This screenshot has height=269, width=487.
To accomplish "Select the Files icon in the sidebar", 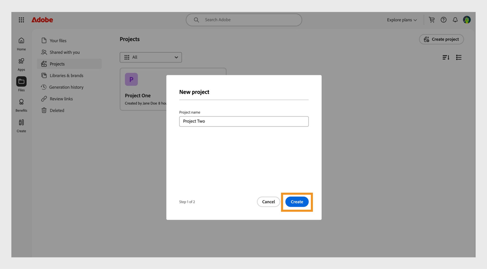I will [x=21, y=81].
